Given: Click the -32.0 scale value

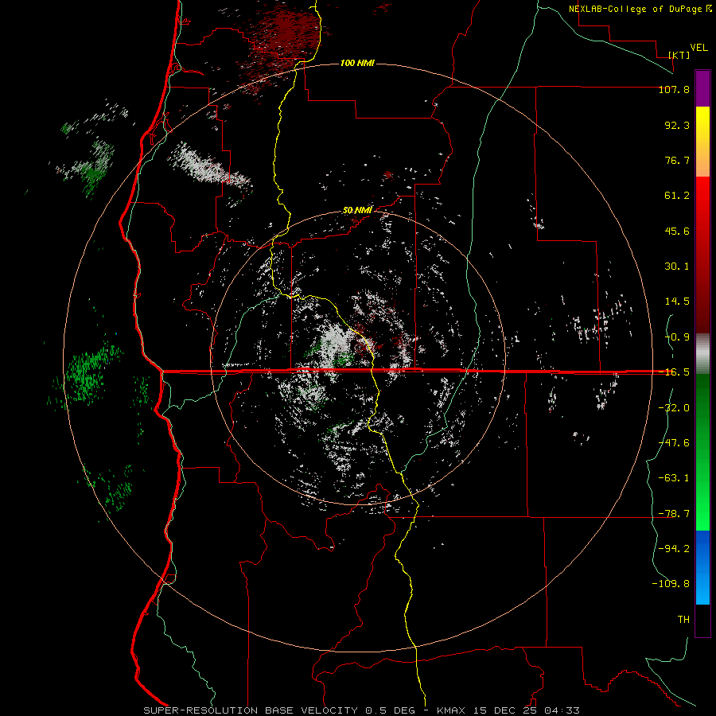Looking at the screenshot, I should [674, 408].
